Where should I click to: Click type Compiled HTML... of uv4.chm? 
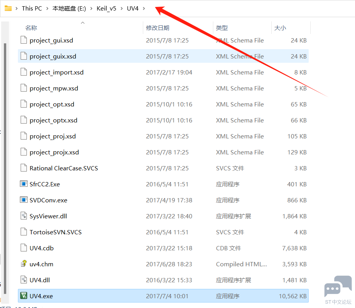[241, 264]
